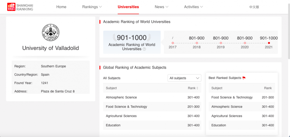290x137 pixels.
Task: Click Agricultural Sciences in All Subjects
Action: pyautogui.click(x=121, y=116)
